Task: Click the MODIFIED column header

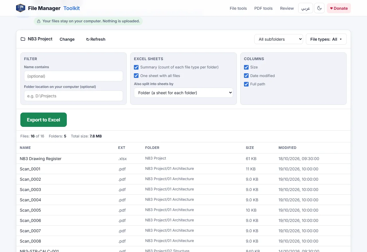Action: tap(287, 148)
